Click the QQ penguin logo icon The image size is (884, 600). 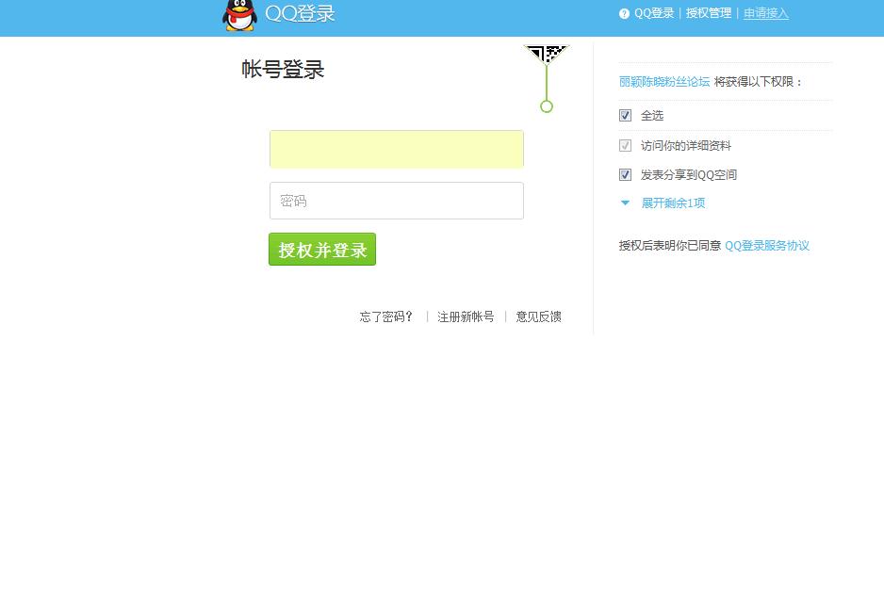click(239, 15)
